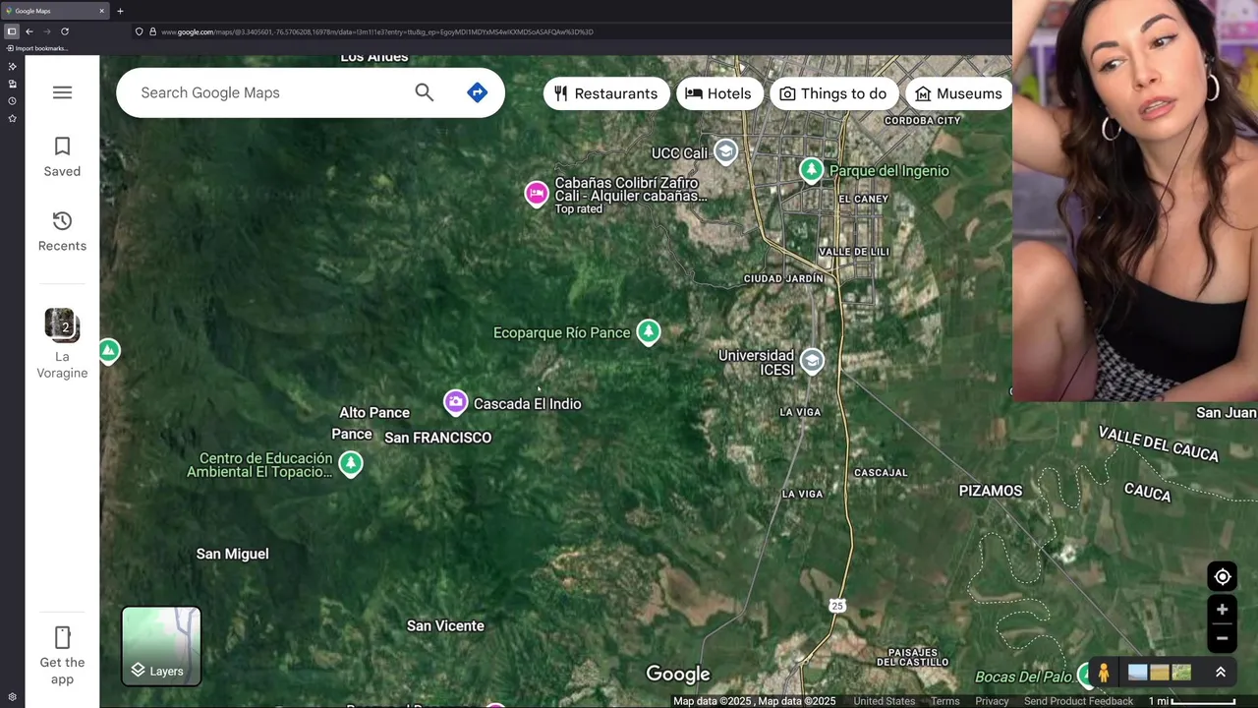Filter map by Hotels
The image size is (1258, 708).
click(718, 93)
